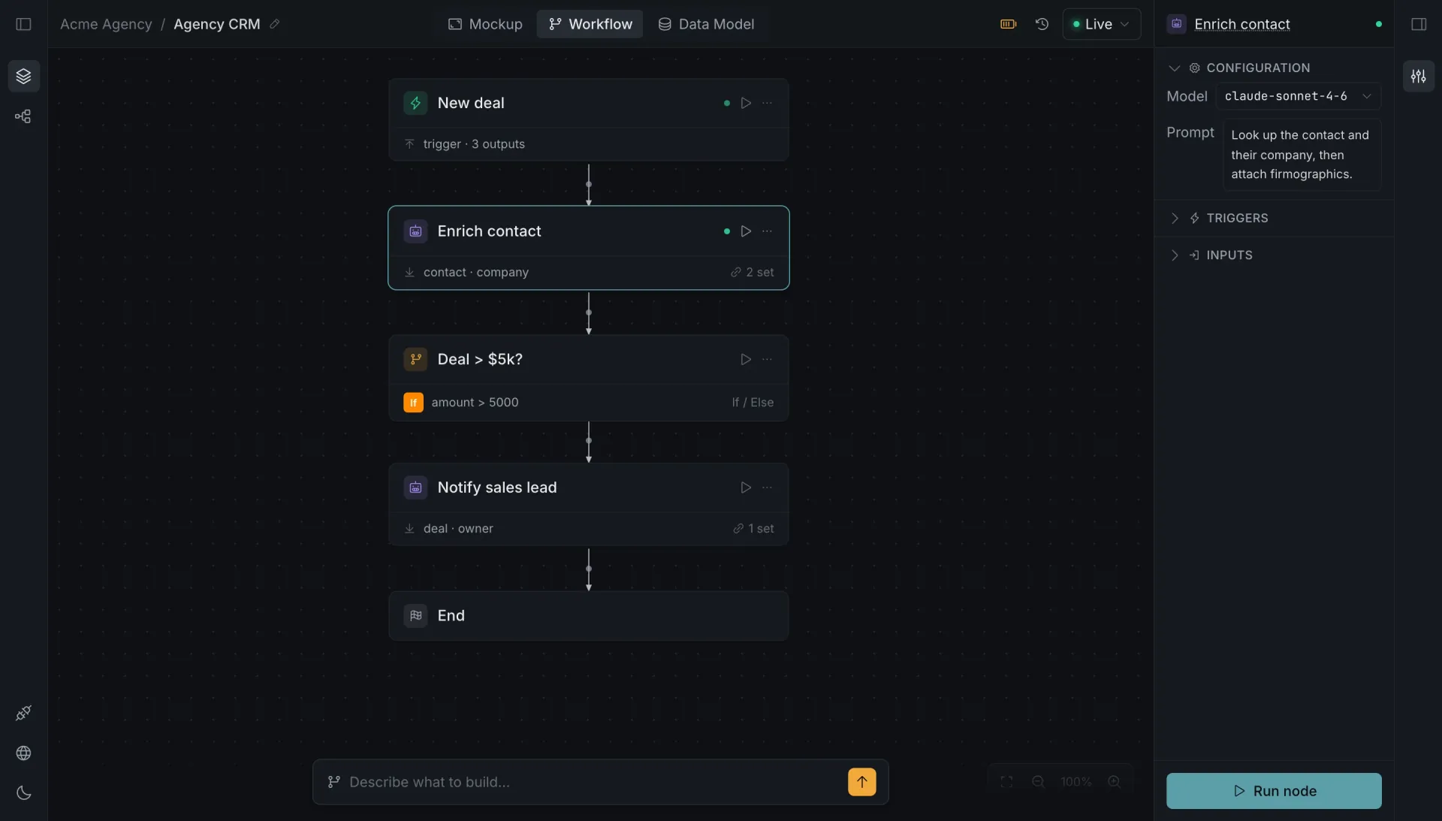Image resolution: width=1442 pixels, height=821 pixels.
Task: Click the Acme Agency breadcrumb
Action: pos(106,24)
